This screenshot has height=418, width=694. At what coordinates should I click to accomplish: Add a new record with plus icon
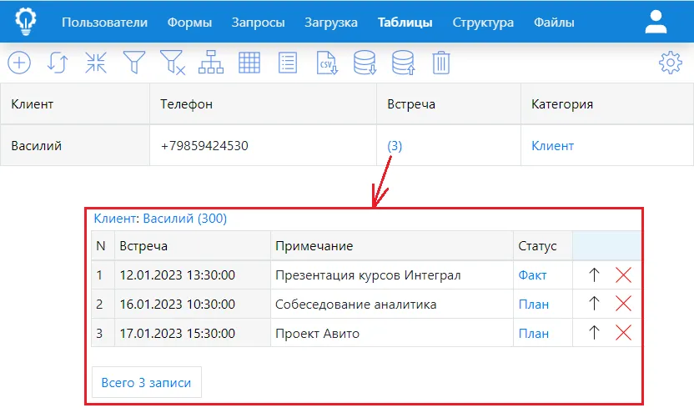point(19,63)
